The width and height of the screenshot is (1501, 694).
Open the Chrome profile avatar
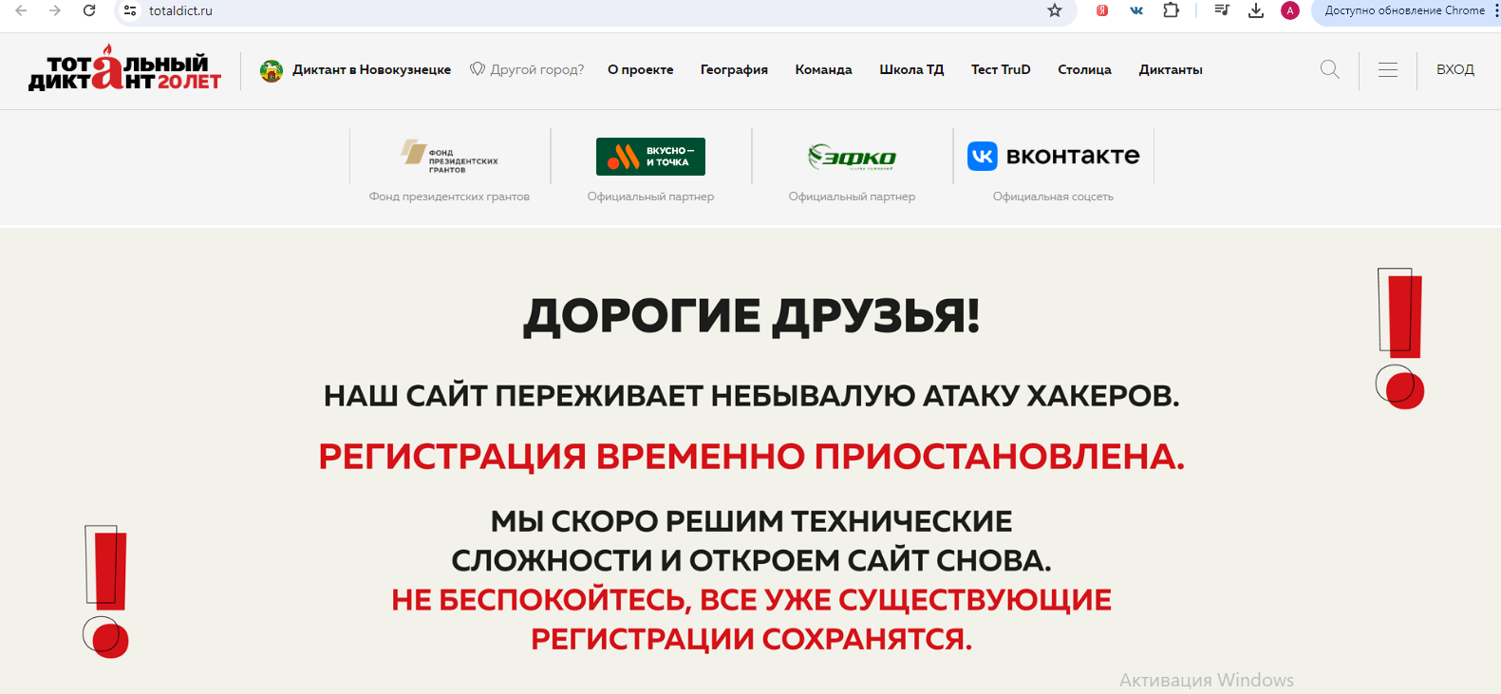[x=1289, y=10]
